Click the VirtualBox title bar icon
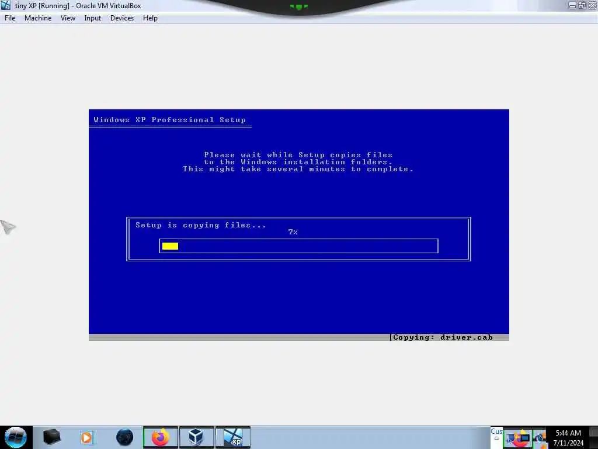This screenshot has height=449, width=598. 6,5
